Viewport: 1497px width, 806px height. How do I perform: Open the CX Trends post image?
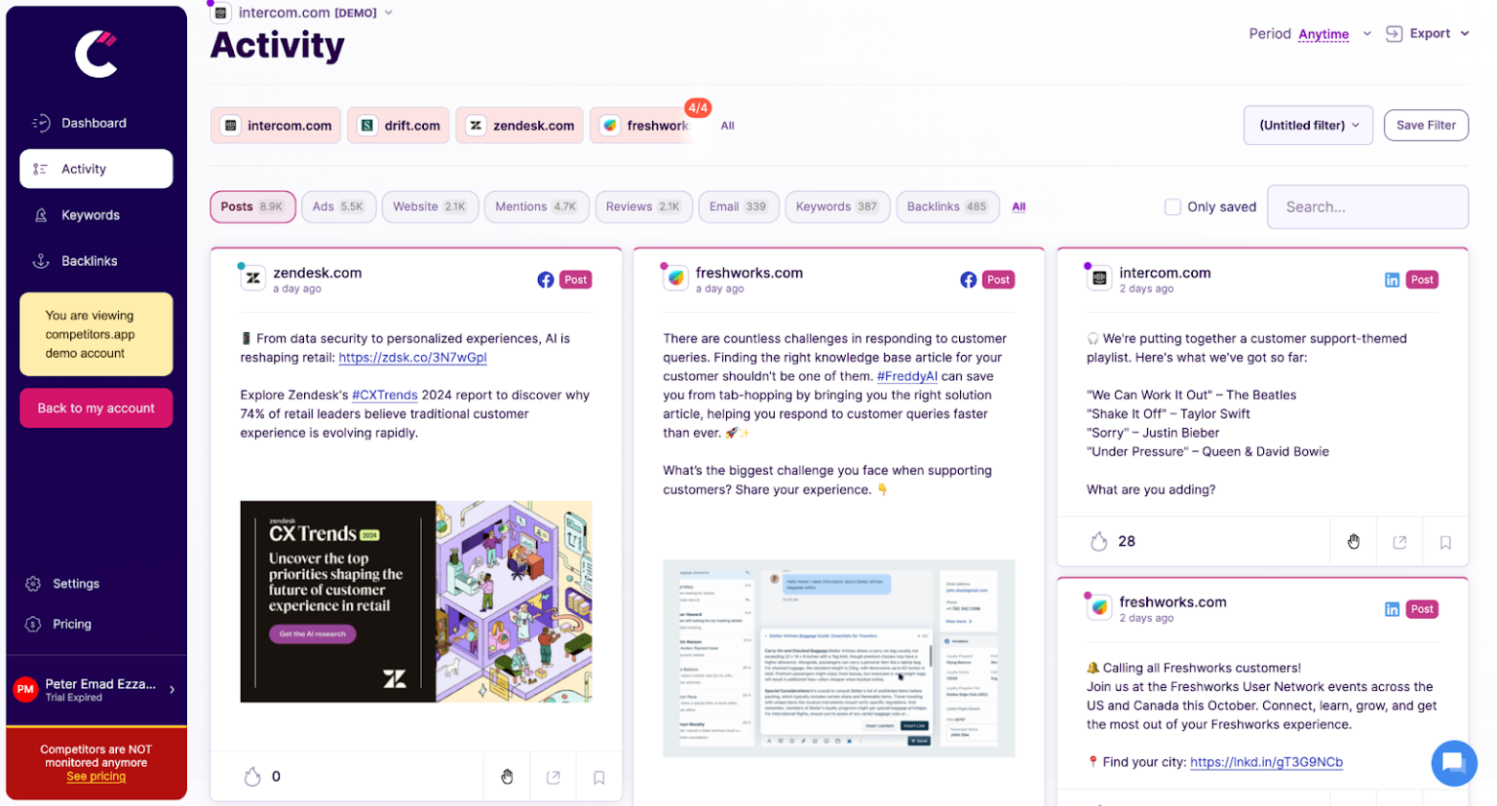click(x=415, y=601)
